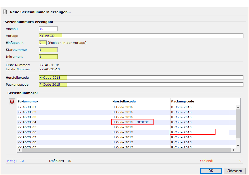Image resolution: width=249 pixels, height=175 pixels.
Task: Click the document icon in the dialog title
Action: 5,12
